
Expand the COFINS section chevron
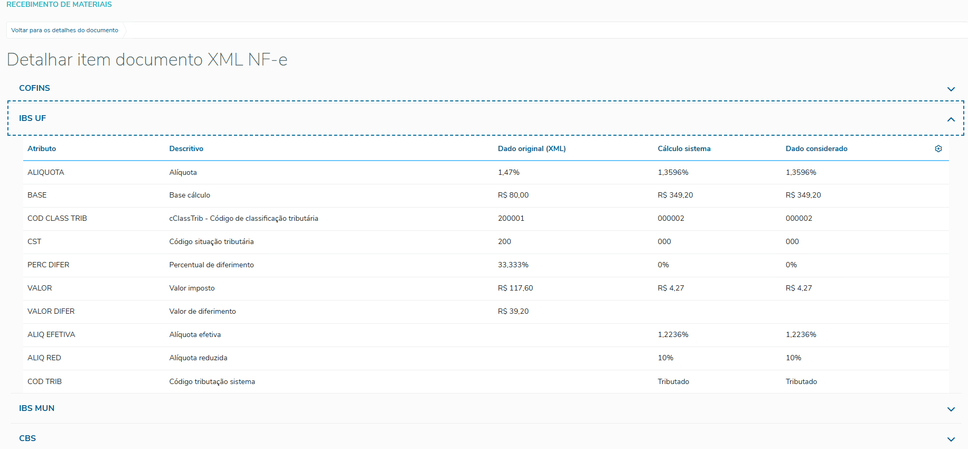pyautogui.click(x=951, y=89)
